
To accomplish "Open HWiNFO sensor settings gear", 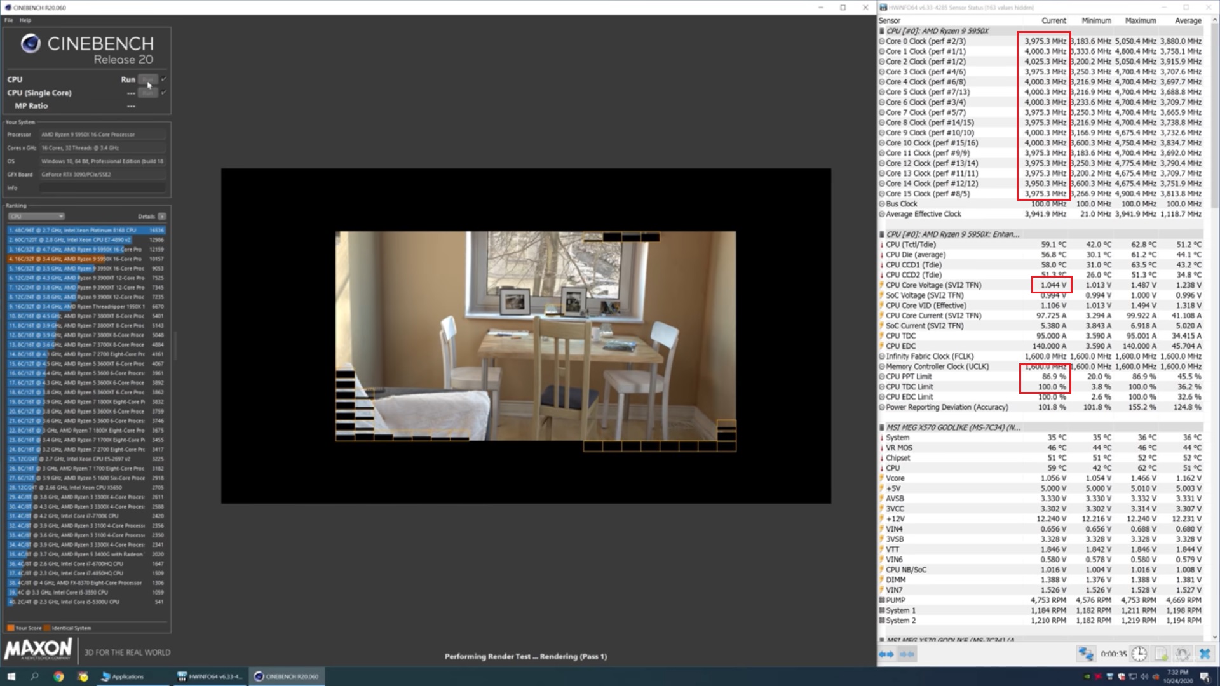I will (x=1183, y=654).
